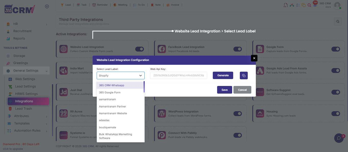
Task: Toggle Connect With Pabbly switch
Action: point(238,135)
